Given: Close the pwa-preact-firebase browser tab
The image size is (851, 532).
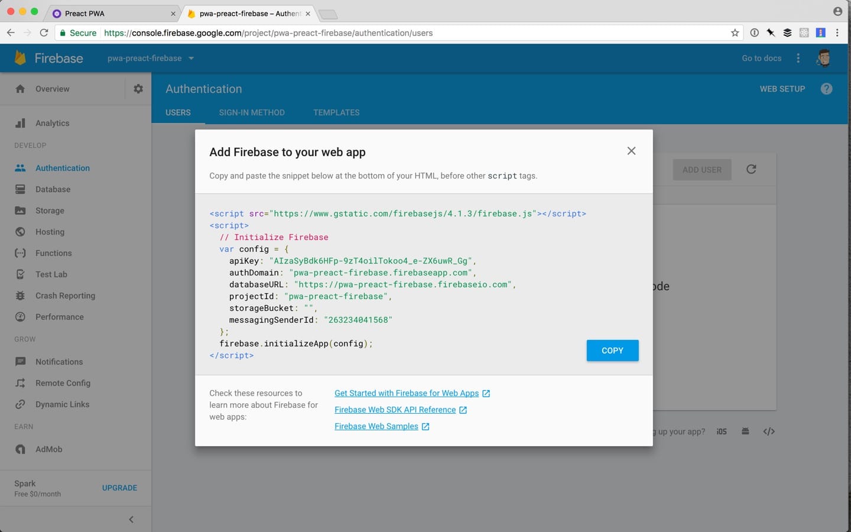Looking at the screenshot, I should 308,13.
